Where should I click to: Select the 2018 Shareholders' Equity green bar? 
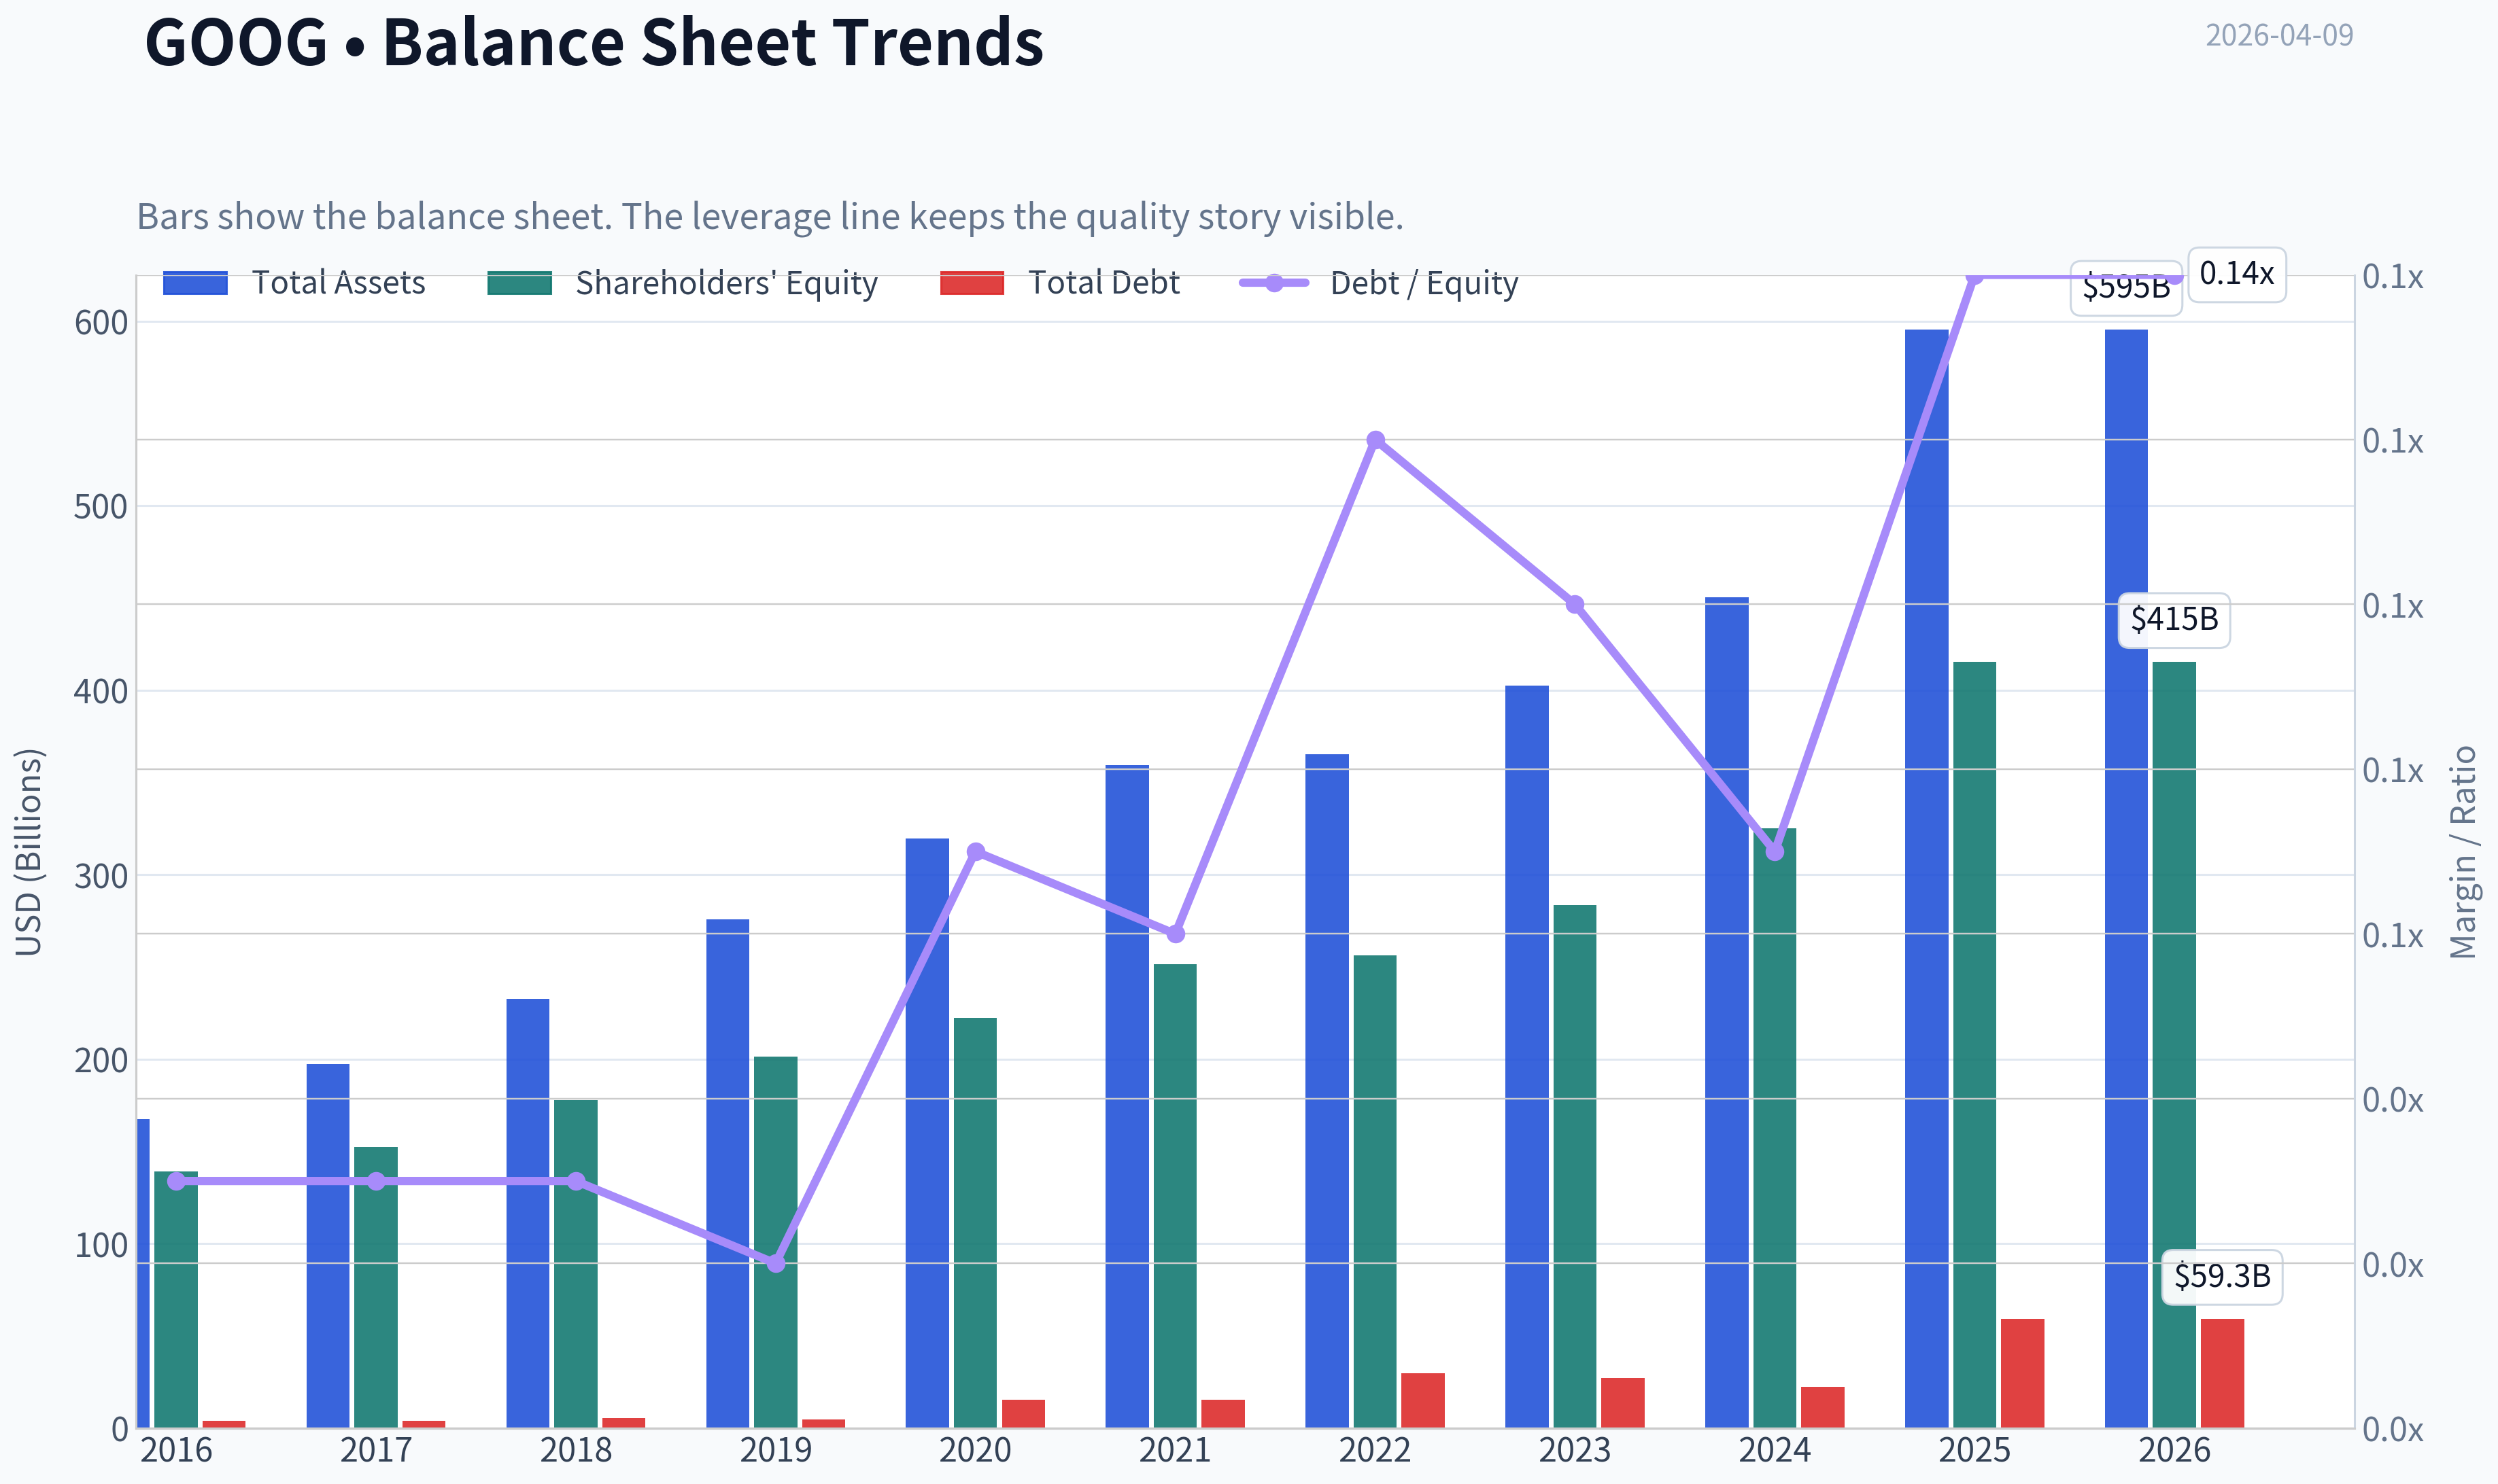(575, 1264)
